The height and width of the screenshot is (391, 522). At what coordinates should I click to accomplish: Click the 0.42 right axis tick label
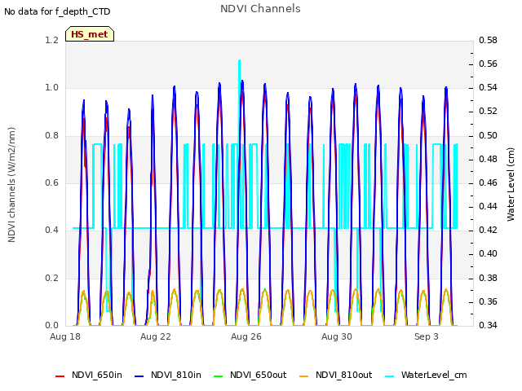[488, 230]
